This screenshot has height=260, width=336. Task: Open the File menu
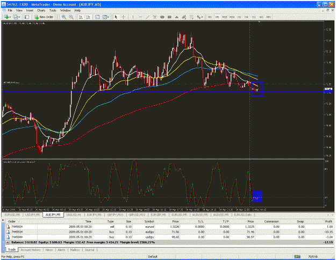coord(10,10)
